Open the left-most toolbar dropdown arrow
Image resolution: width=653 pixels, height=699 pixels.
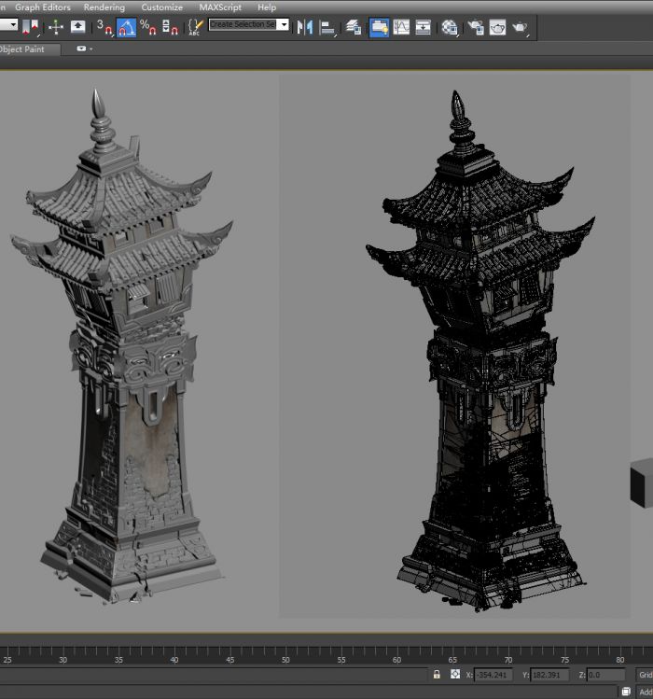pyautogui.click(x=13, y=24)
